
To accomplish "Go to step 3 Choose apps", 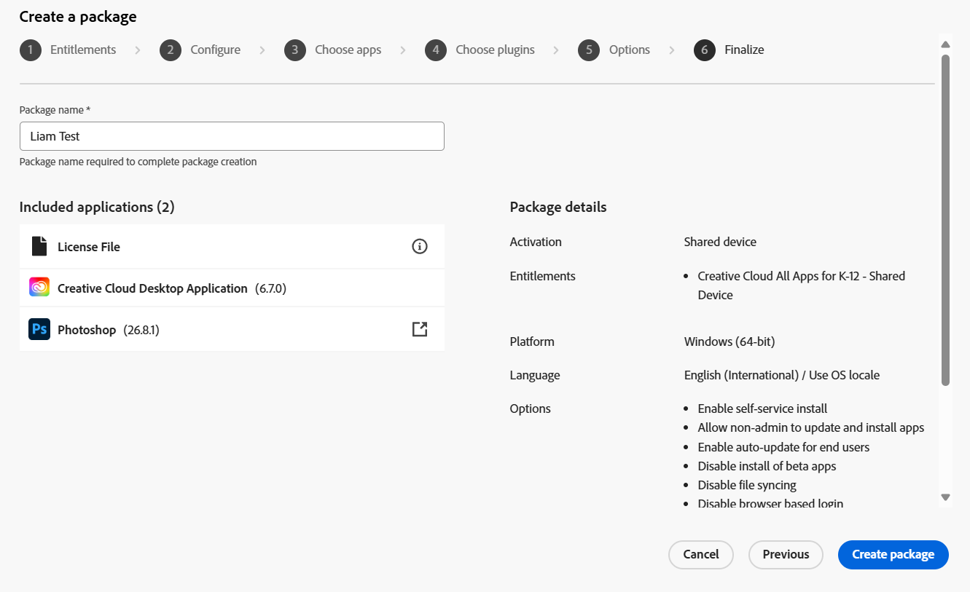I will (332, 50).
